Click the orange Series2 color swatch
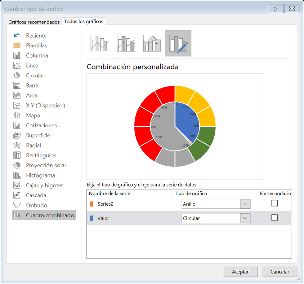This screenshot has width=304, height=284. click(92, 204)
